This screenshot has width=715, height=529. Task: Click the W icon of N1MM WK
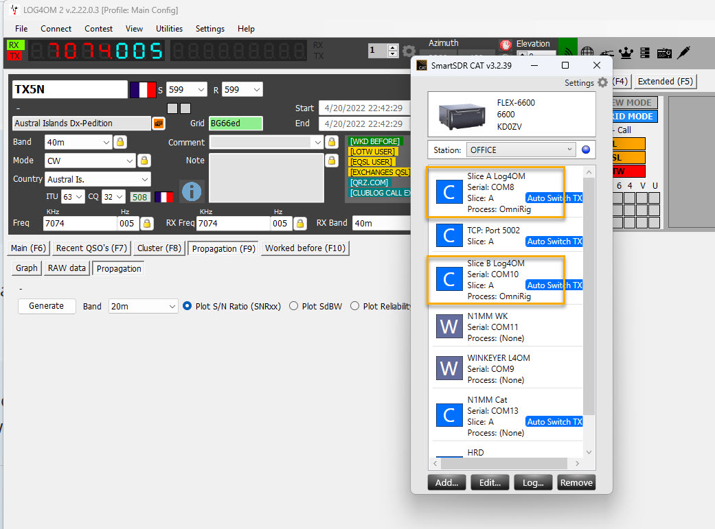coord(449,326)
